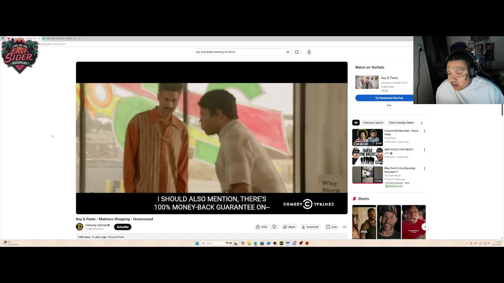
Task: Open the #KeyandPeele hashtag link
Action: coord(116,237)
